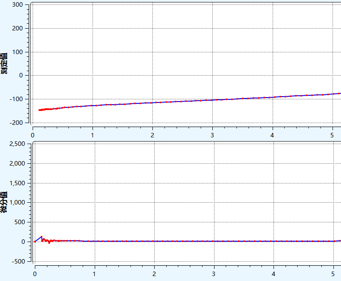The image size is (341, 281).
Task: Click the 3 label on upper chart x-axis
Action: coord(212,135)
